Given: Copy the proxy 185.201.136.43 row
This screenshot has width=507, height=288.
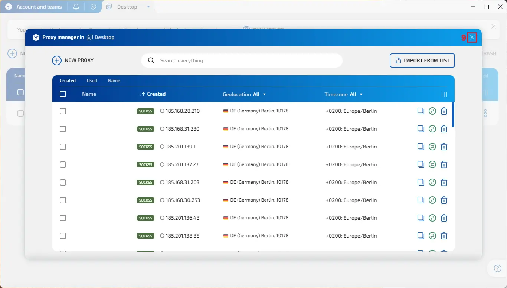Looking at the screenshot, I should [x=421, y=218].
